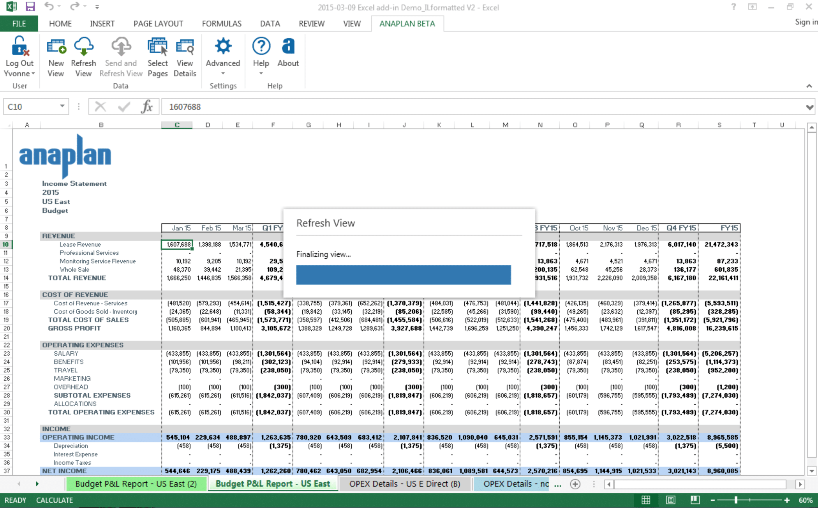Open the Undo history dropdown arrow
The image size is (818, 508).
pyautogui.click(x=59, y=6)
